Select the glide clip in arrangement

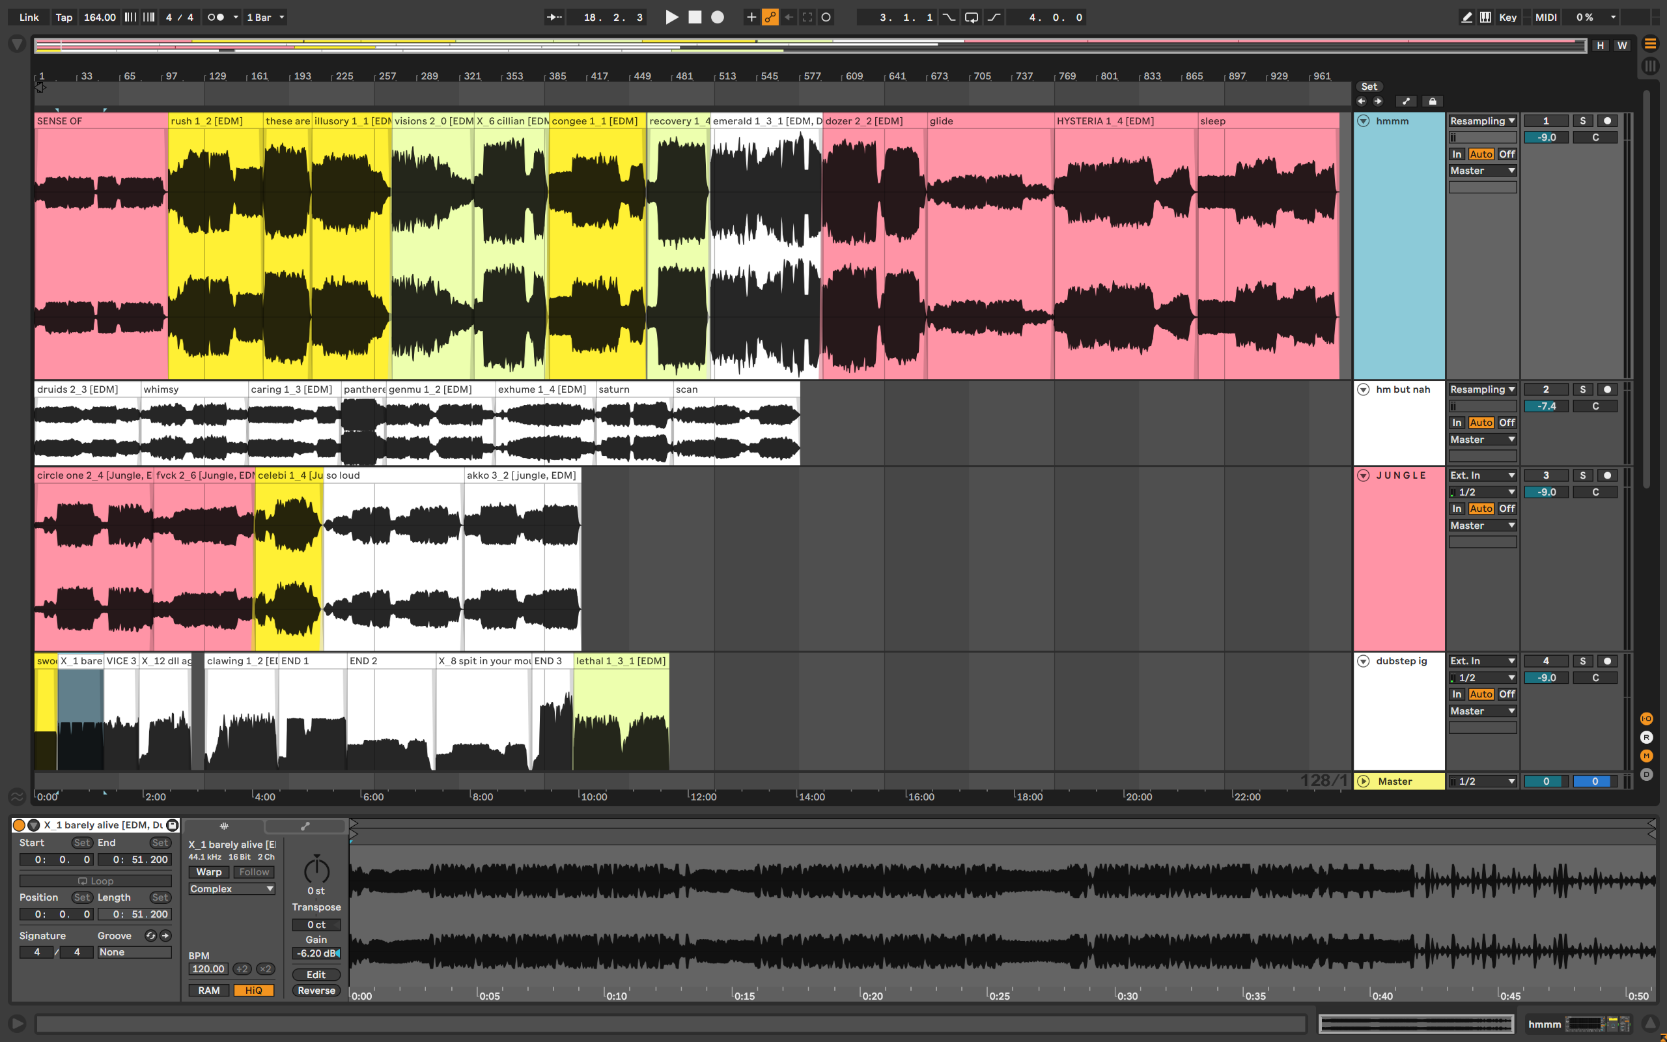tap(989, 120)
